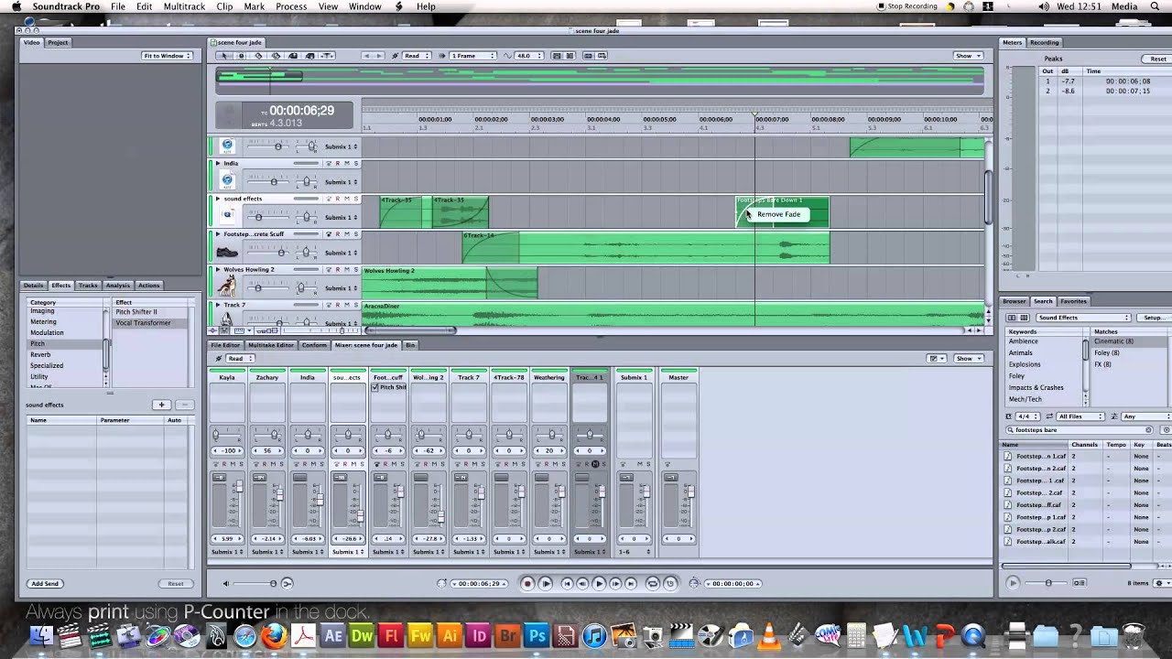This screenshot has height=659, width=1172.
Task: Click the Add Send button
Action: (x=45, y=583)
